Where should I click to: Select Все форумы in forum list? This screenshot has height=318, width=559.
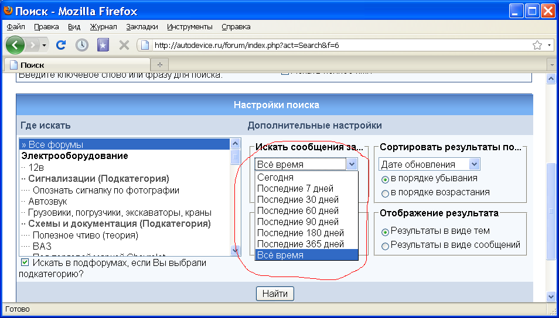pos(125,145)
